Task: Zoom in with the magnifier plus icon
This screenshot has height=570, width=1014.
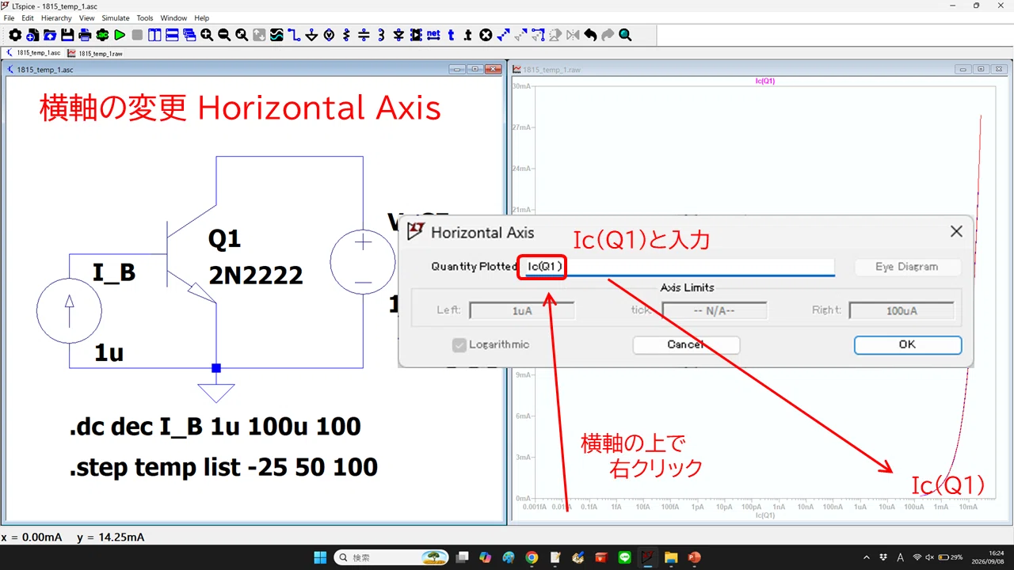Action: pyautogui.click(x=206, y=35)
